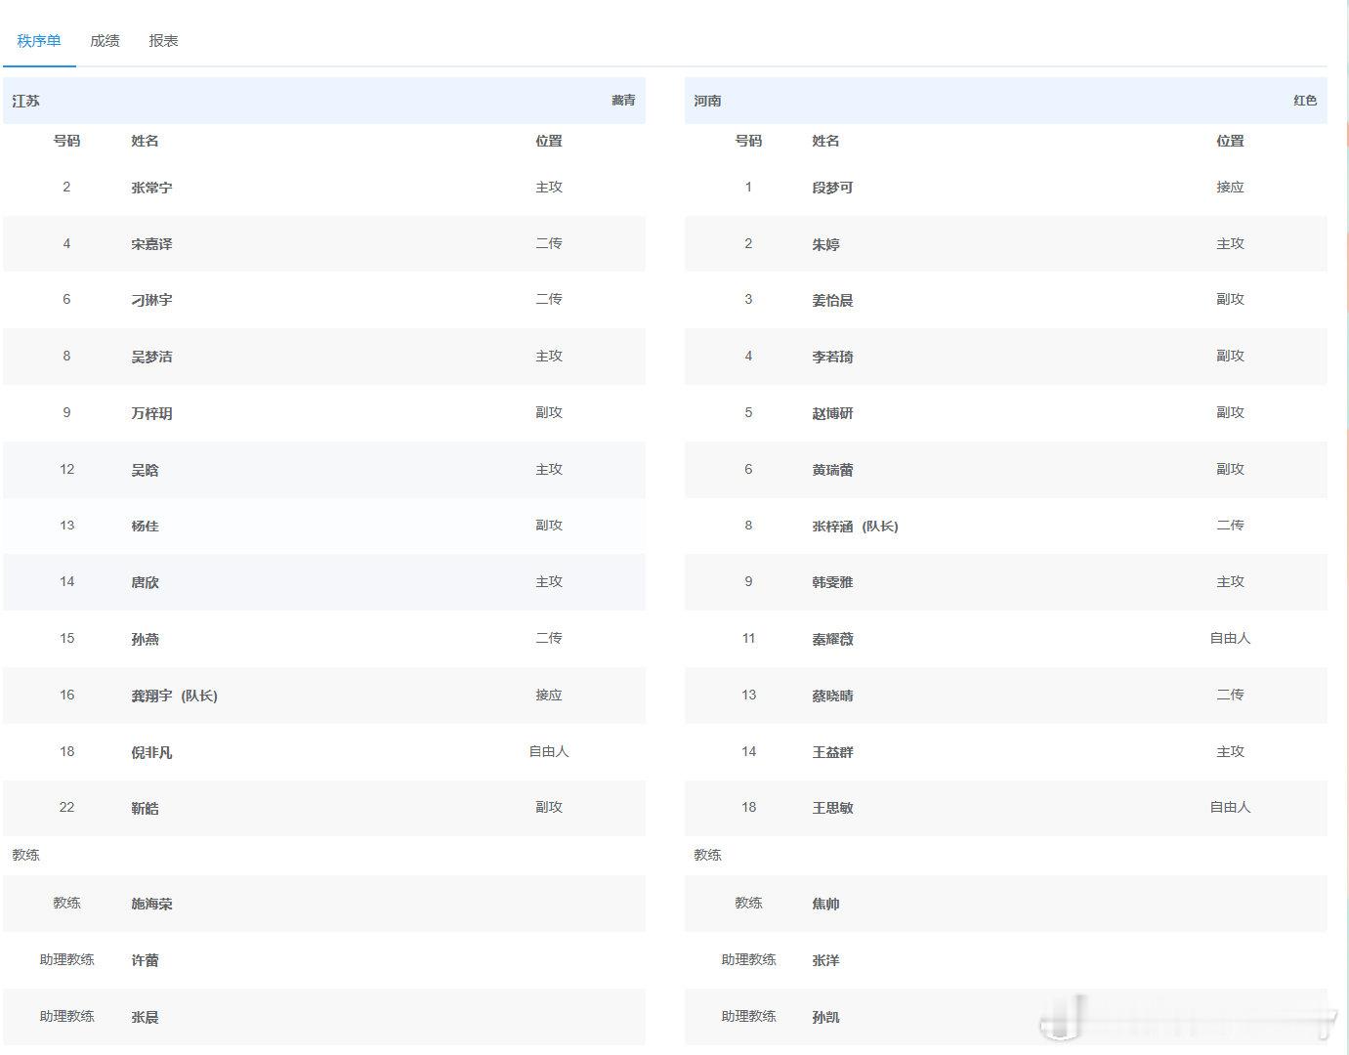Select player name 王益群

point(832,752)
